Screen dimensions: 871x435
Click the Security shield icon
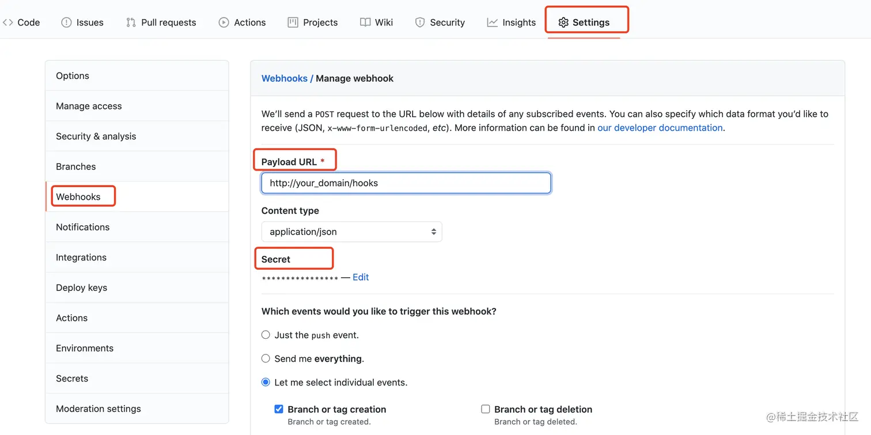[x=420, y=22]
